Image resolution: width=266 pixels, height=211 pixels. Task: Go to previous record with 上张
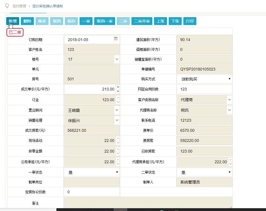[x=161, y=21]
